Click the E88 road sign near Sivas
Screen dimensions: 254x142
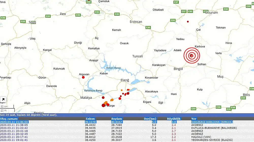23,21
